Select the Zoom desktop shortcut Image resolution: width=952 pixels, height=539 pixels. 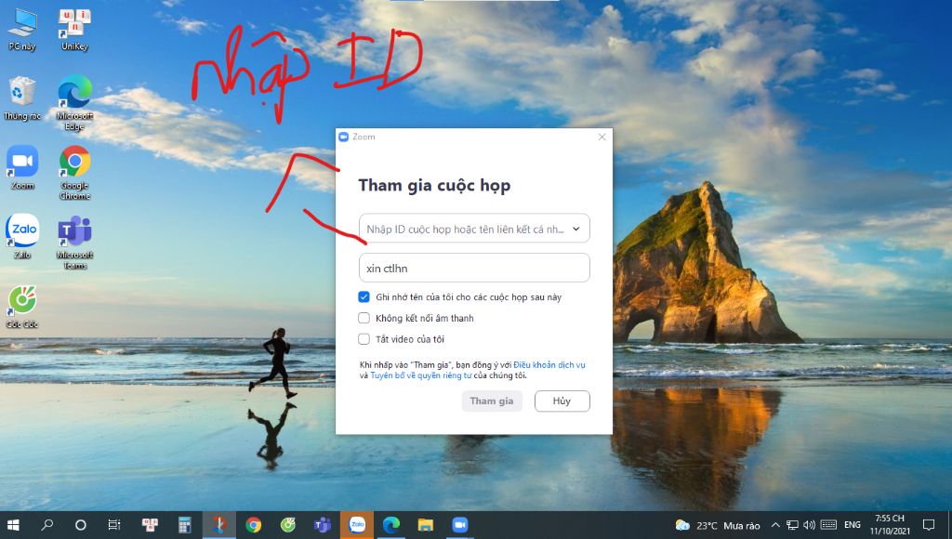22,167
